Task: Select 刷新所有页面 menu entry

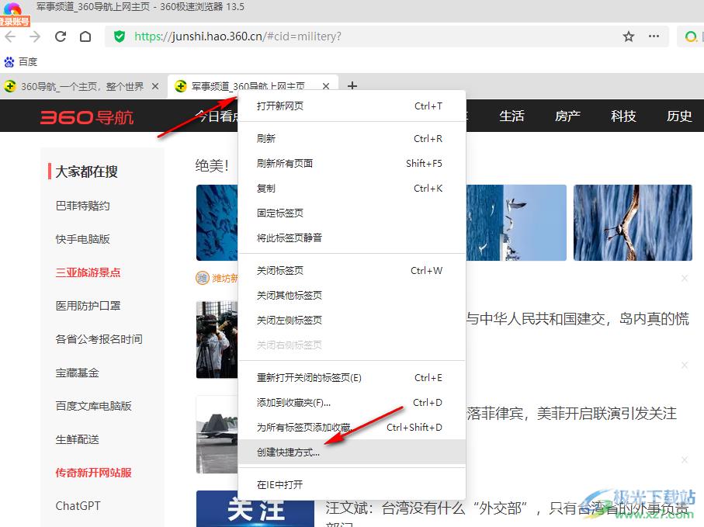Action: (x=352, y=164)
